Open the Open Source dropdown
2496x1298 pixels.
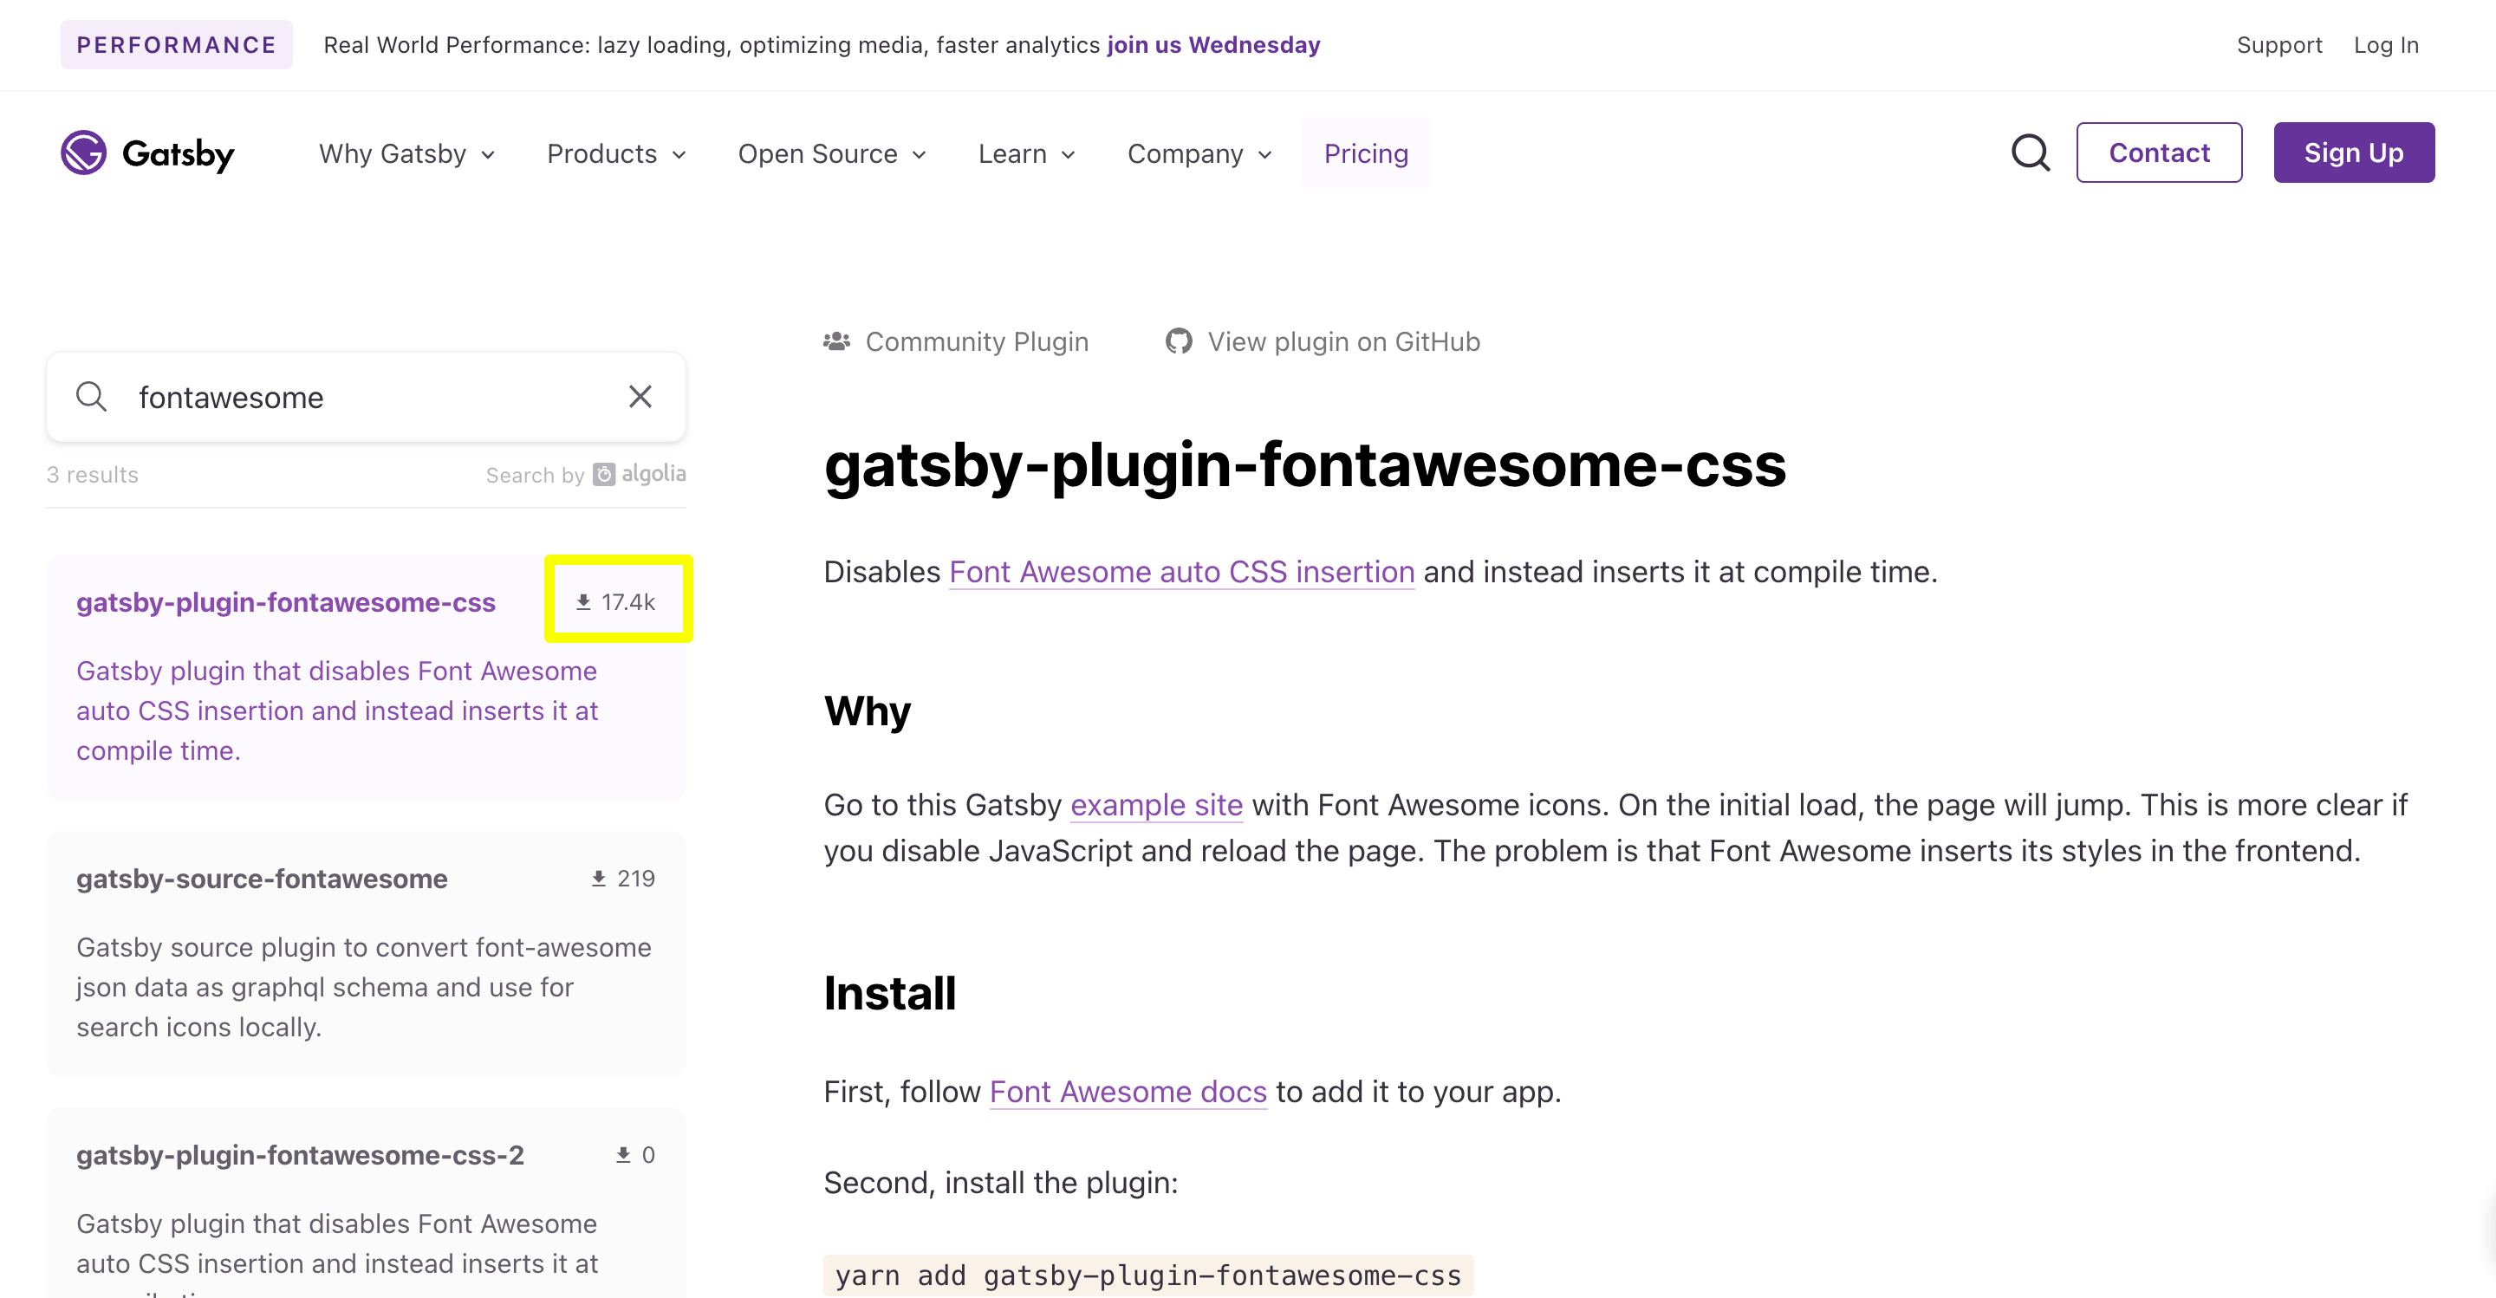point(831,154)
